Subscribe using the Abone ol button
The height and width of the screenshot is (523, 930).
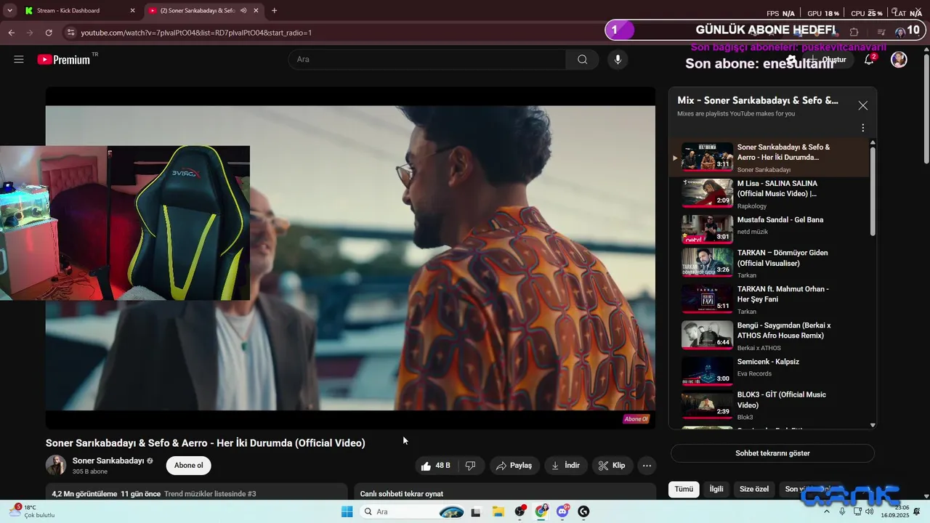coord(188,466)
